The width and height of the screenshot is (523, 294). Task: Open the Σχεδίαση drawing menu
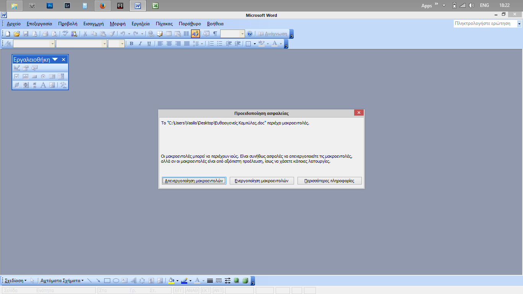pyautogui.click(x=16, y=281)
